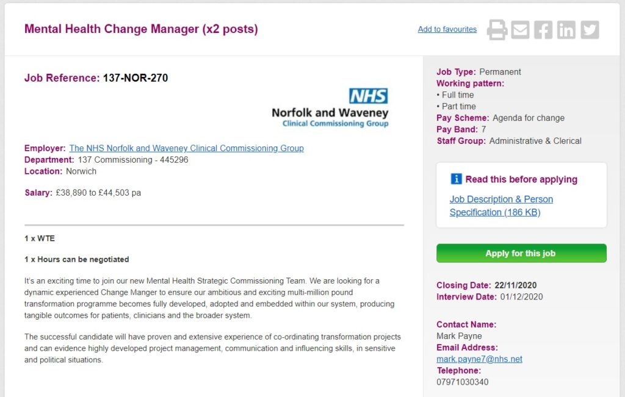625x397 pixels.
Task: Click the closing date 22/11/2020
Action: [x=515, y=285]
